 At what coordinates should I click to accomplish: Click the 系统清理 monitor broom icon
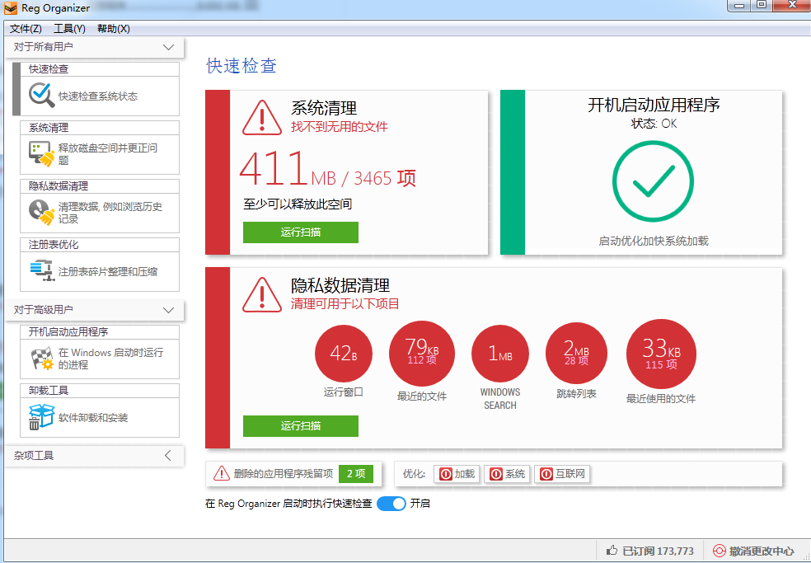point(41,153)
